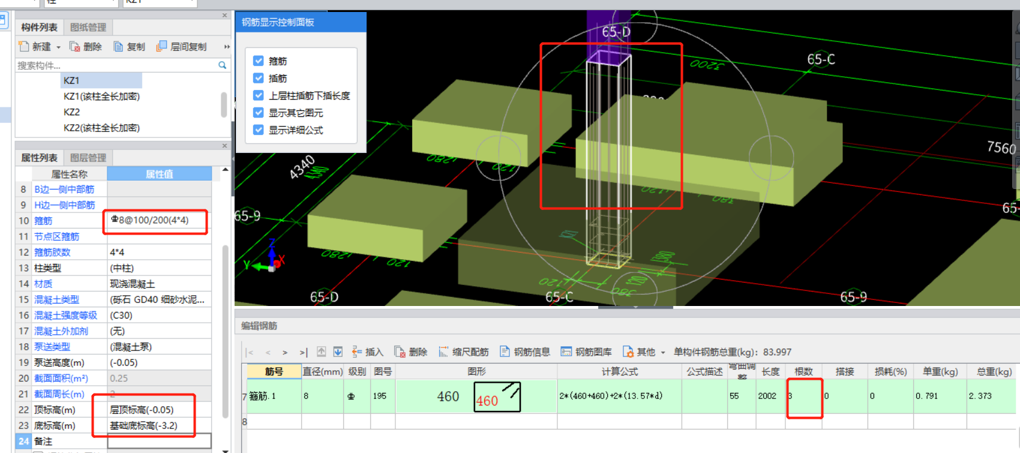Open the 钢筋图库 library
The width and height of the screenshot is (1020, 453).
pos(587,352)
